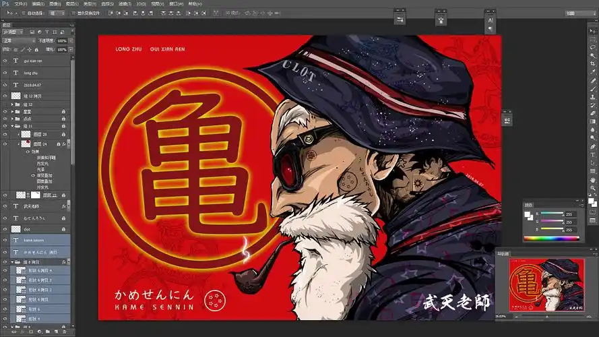
Task: Click the new layer icon at panel bottom
Action: pos(56,332)
